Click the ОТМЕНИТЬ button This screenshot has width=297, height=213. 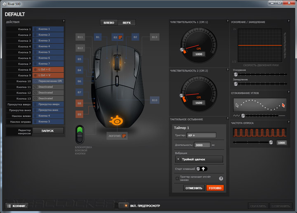pyautogui.click(x=194, y=188)
